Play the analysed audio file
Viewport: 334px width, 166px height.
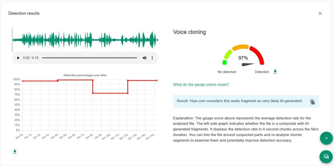pos(18,58)
